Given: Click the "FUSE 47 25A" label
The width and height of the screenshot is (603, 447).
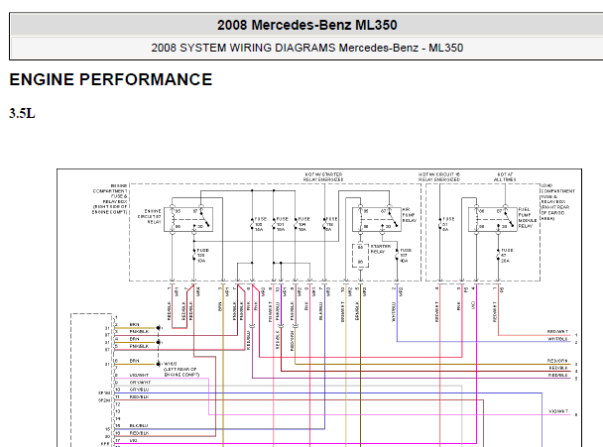Looking at the screenshot, I should 507,255.
